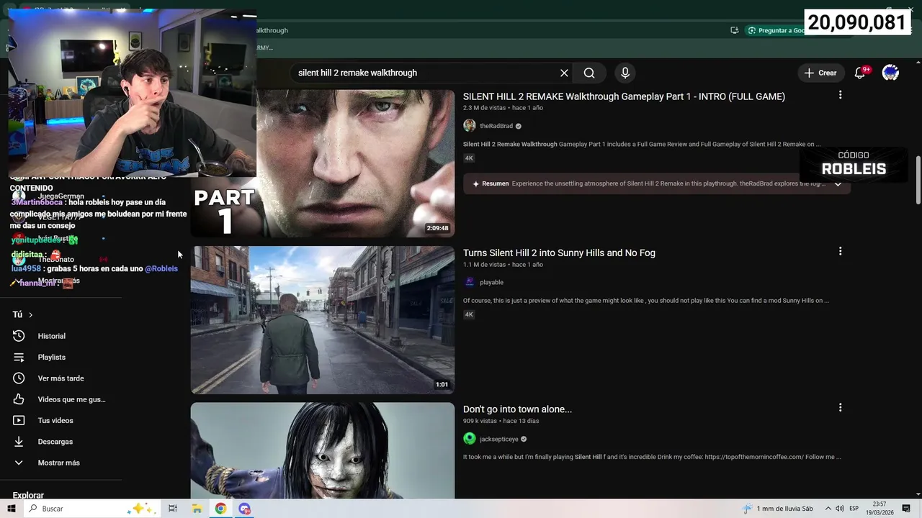Start voice search with microphone icon
This screenshot has width=922, height=518.
625,73
